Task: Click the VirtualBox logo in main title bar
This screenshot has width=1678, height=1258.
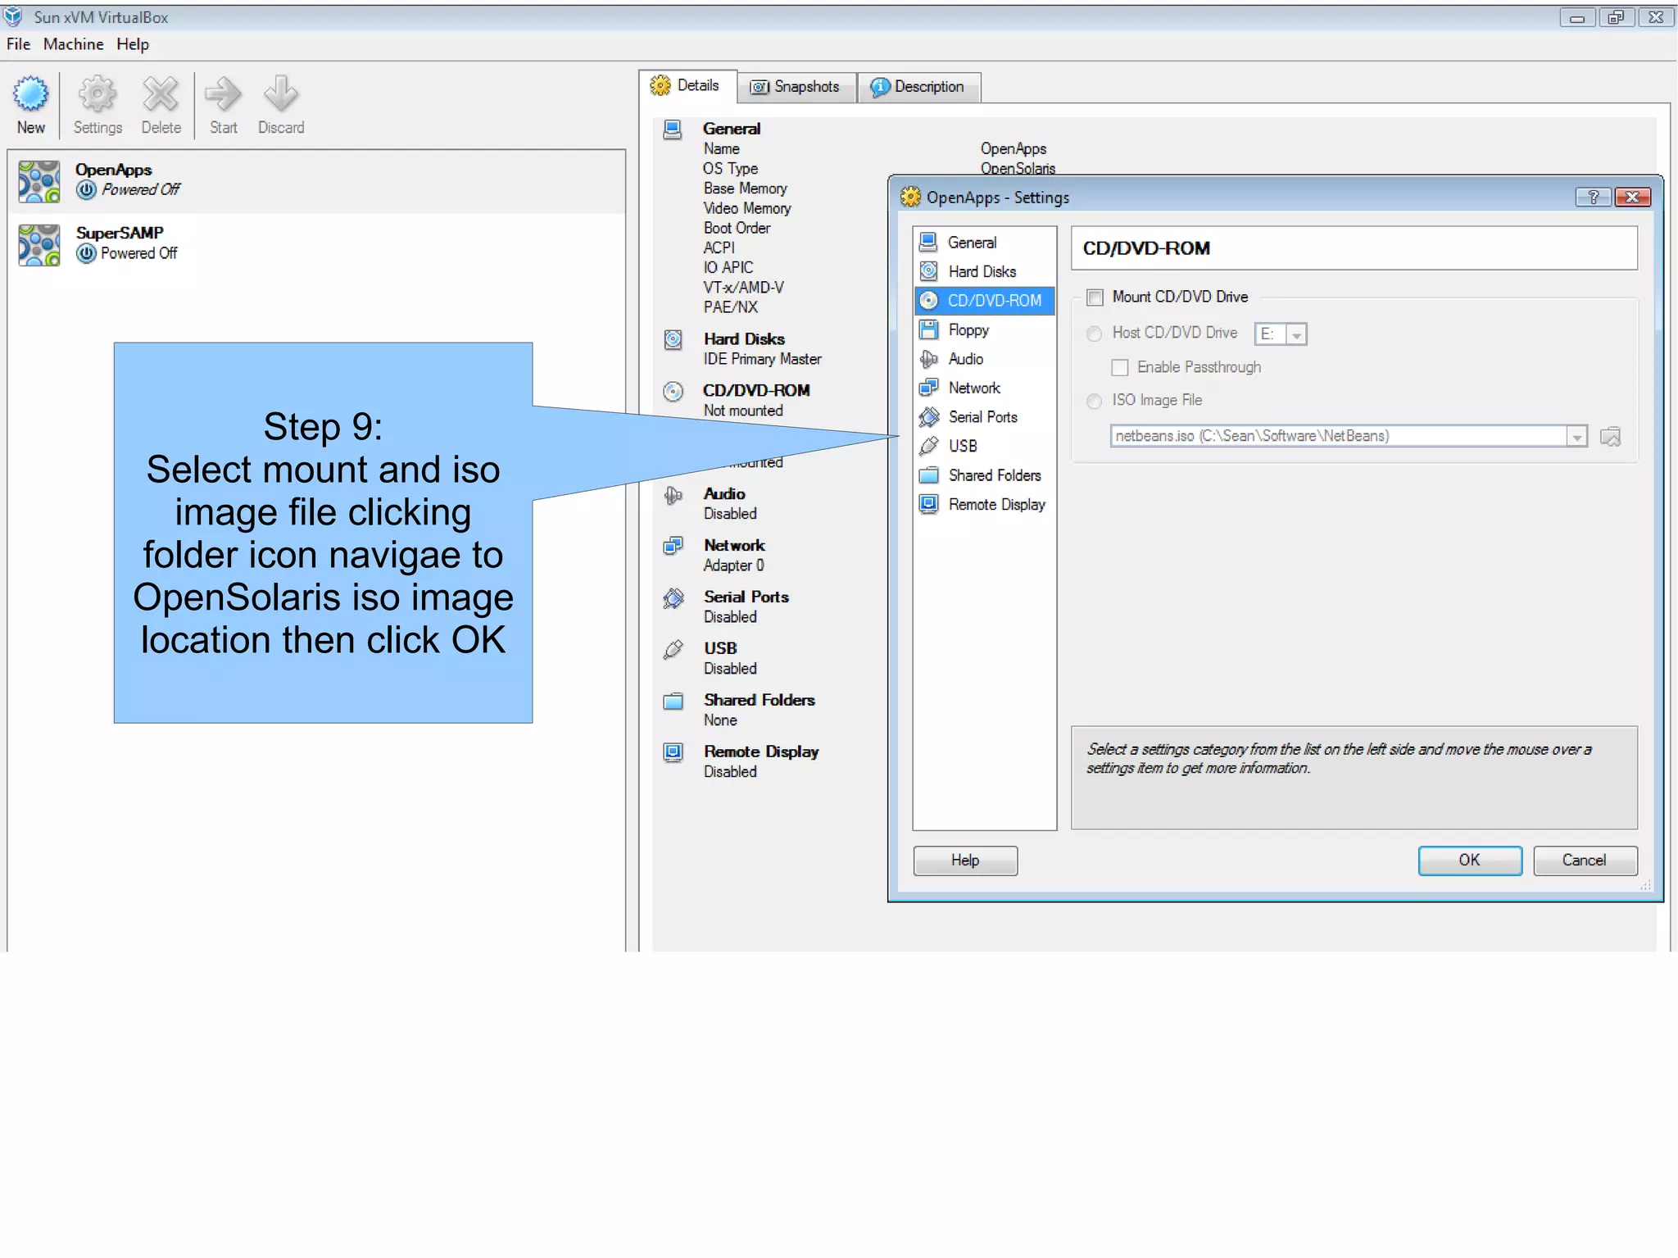Action: [x=14, y=16]
